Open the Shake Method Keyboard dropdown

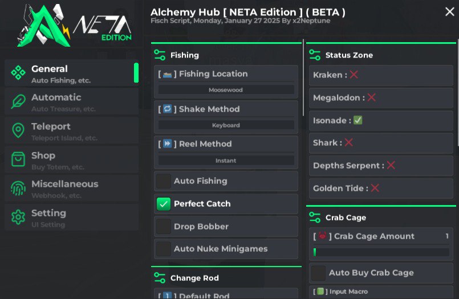(226, 125)
